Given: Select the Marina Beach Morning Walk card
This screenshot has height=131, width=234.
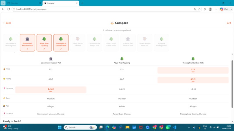Looking at the screenshot, I should pos(10,43).
